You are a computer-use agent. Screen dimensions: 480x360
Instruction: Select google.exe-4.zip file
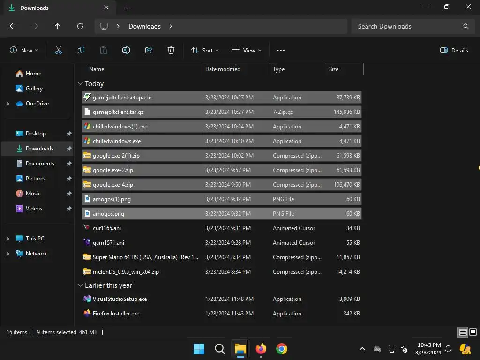tap(222, 185)
